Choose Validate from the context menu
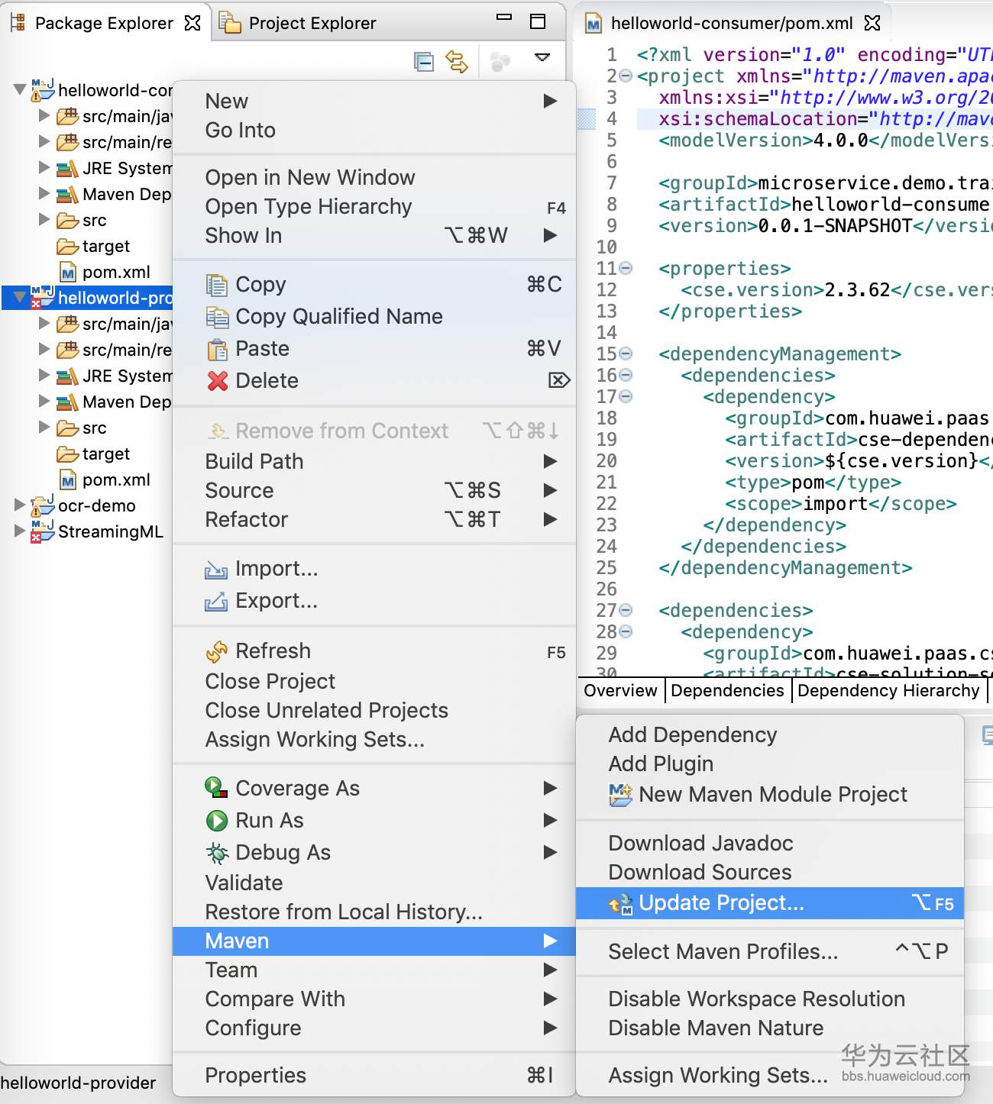993x1104 pixels. pos(374,883)
